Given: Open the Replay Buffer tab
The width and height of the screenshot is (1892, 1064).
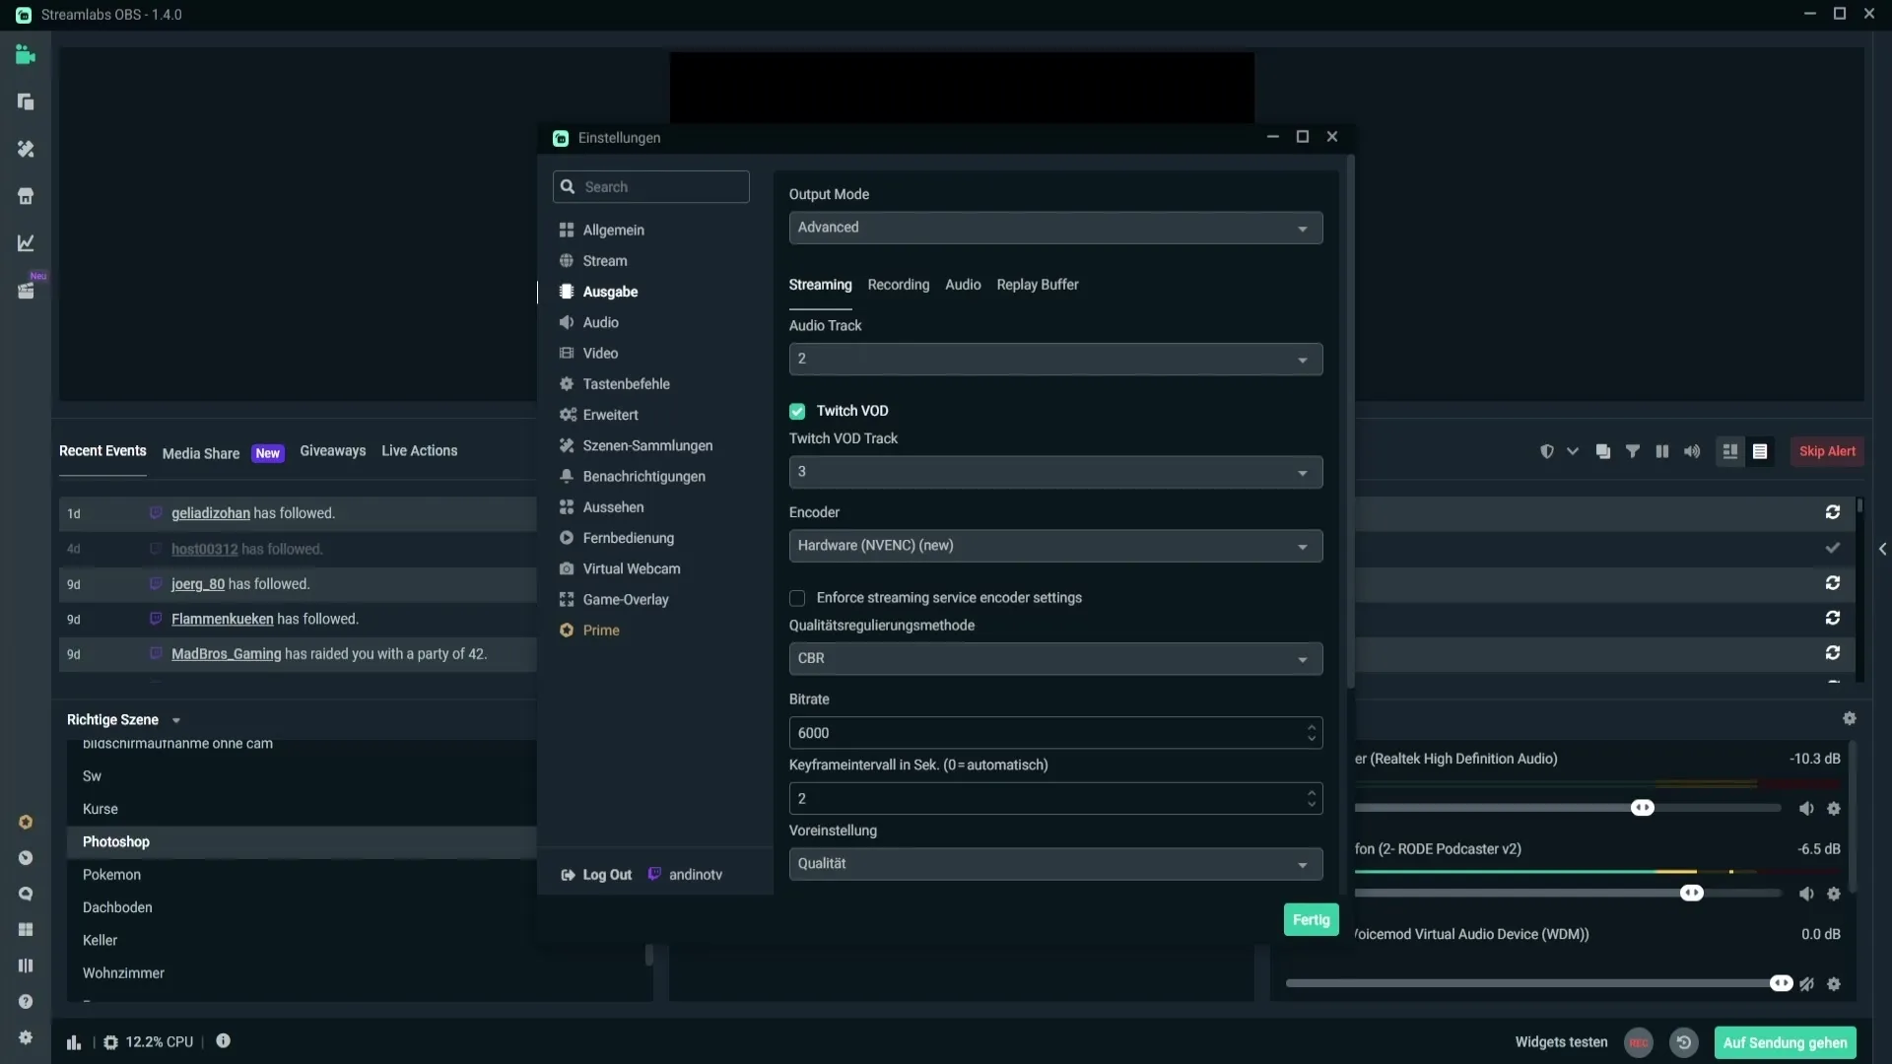Looking at the screenshot, I should [1037, 285].
